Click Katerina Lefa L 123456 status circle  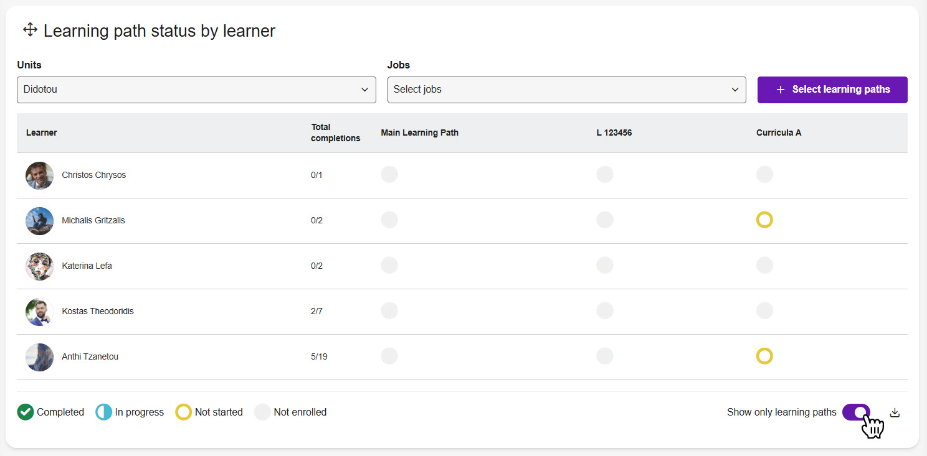pos(605,265)
